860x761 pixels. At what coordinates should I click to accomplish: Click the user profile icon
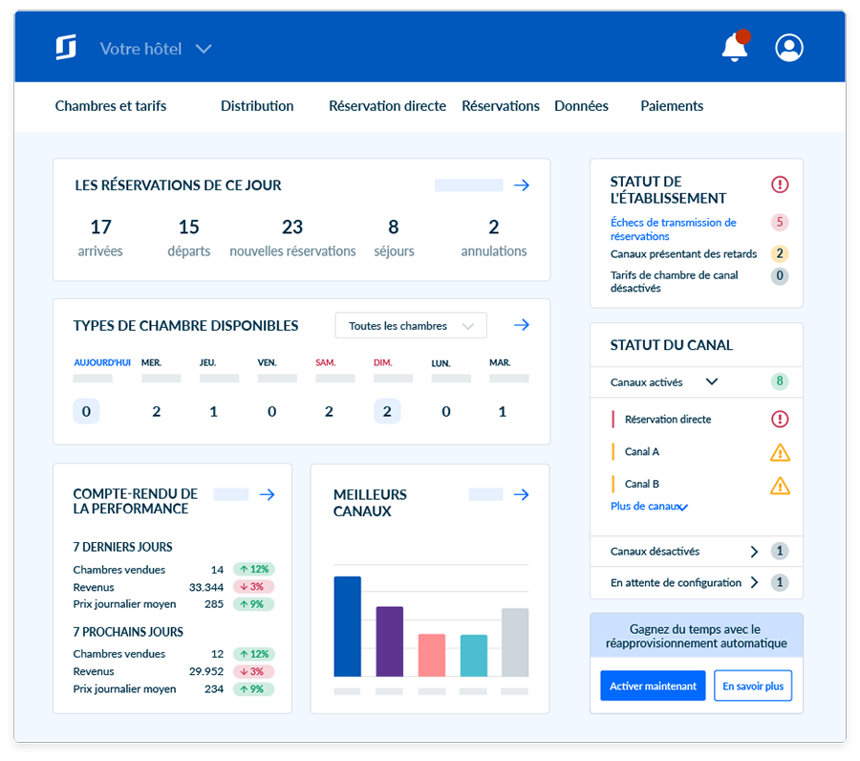[x=788, y=47]
